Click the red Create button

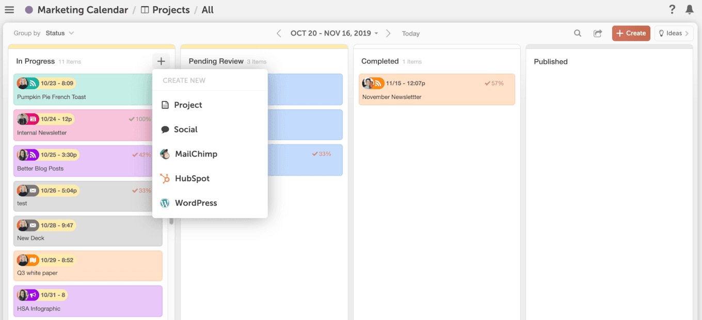click(631, 33)
